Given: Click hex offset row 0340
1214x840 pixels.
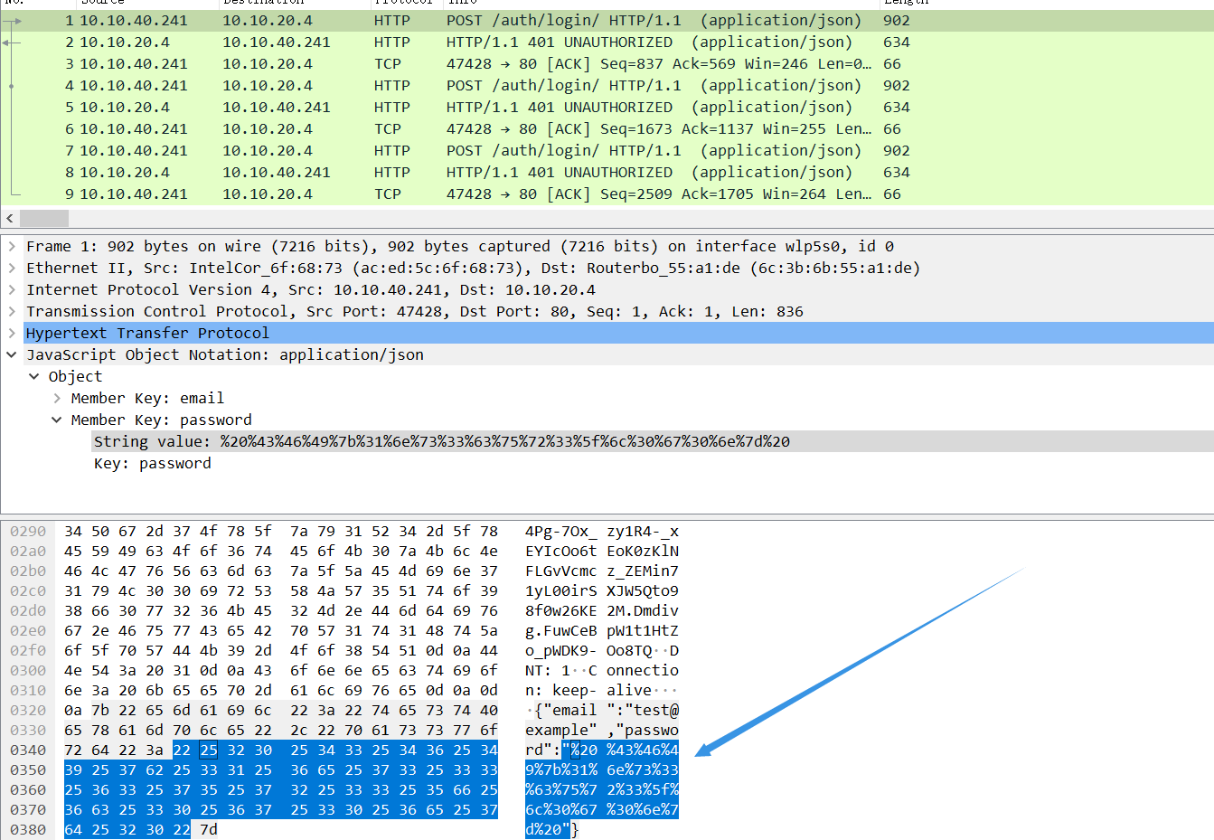Looking at the screenshot, I should 28,750.
